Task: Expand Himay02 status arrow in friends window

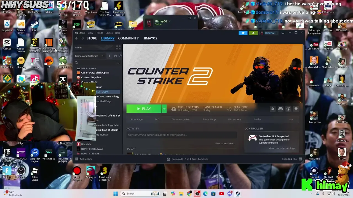Action: (170, 21)
